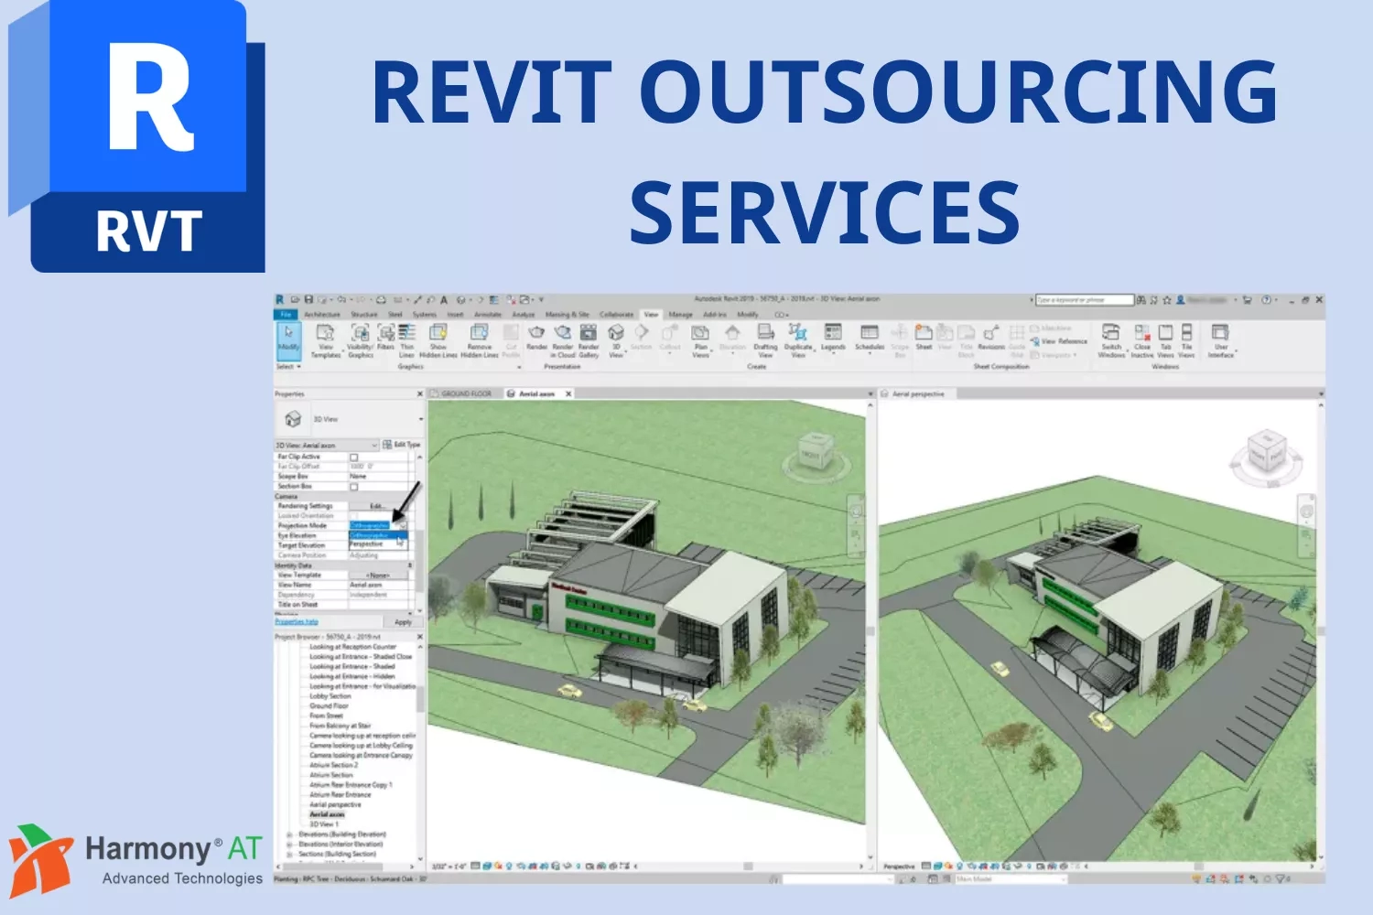1373x915 pixels.
Task: Click the Tab Views tool
Action: tap(1165, 340)
